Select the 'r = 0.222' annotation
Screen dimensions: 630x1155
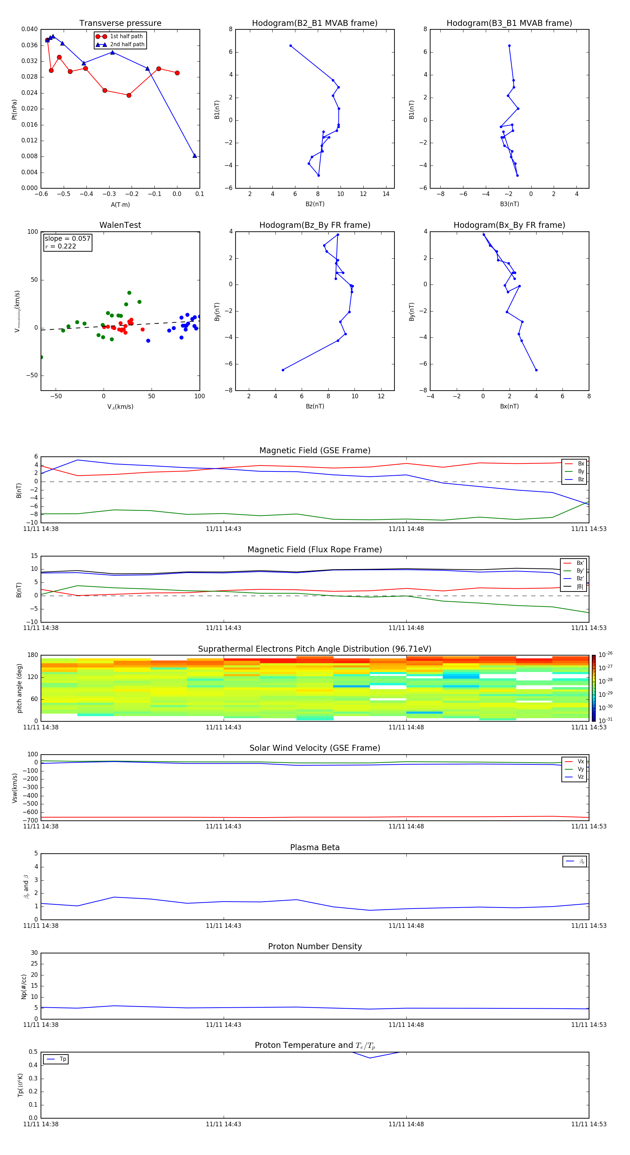[x=61, y=247]
